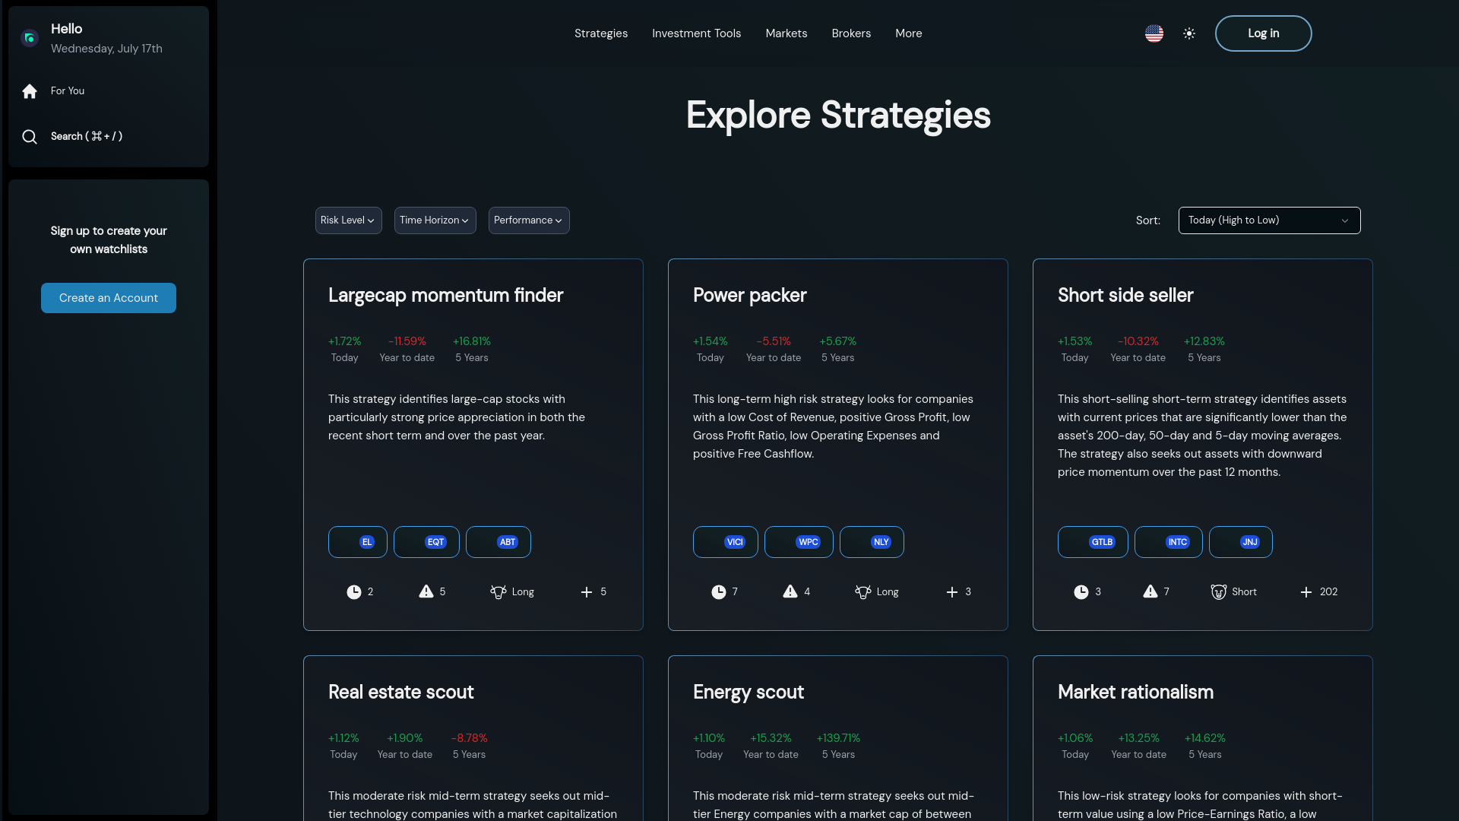Click the bull Long icon on Power packer
The image size is (1459, 821).
tap(863, 592)
